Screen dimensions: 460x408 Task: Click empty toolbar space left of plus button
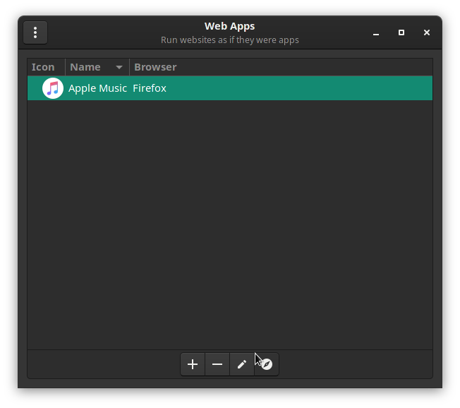click(x=104, y=364)
